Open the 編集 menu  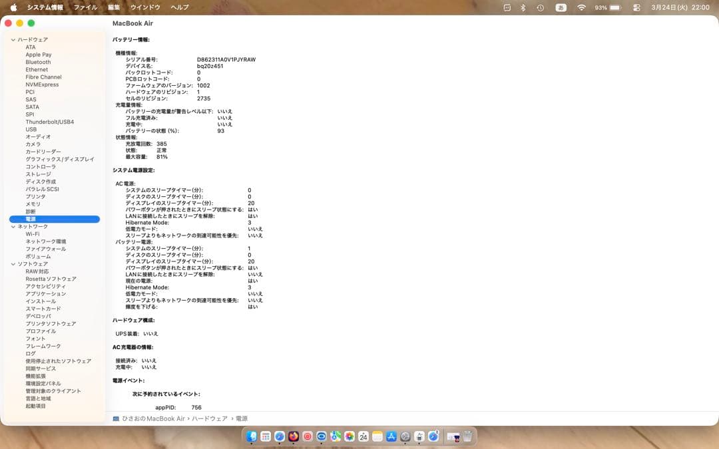(x=114, y=7)
